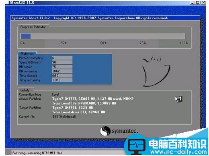209x156 pixels.
Task: Click the Connection type value Local
Action: (55, 94)
